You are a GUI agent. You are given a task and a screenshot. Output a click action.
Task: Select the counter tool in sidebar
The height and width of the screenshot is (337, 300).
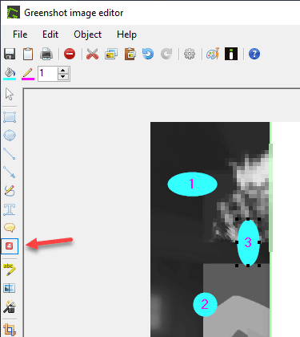[10, 246]
